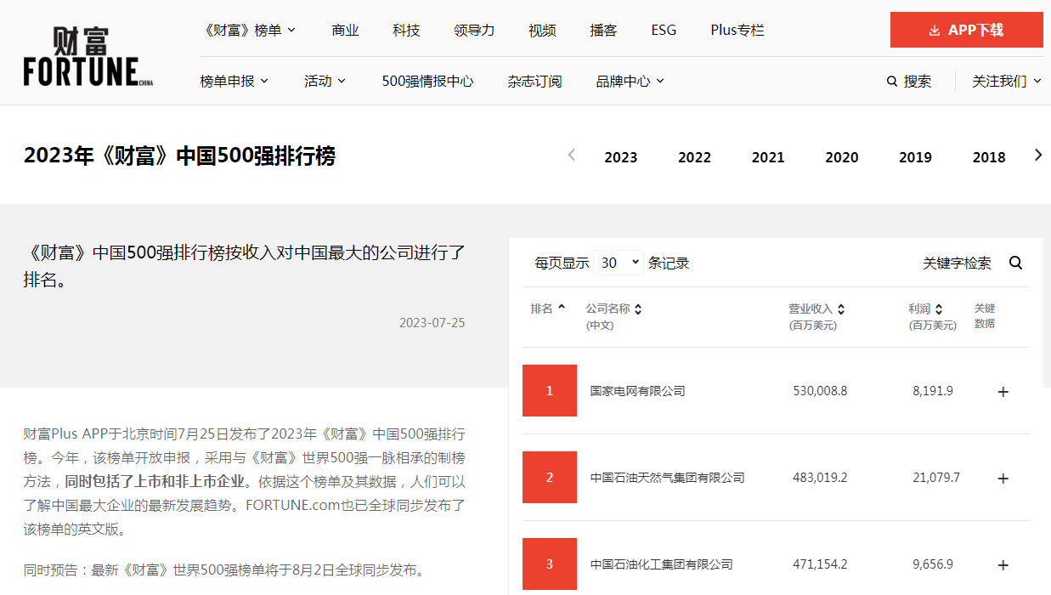
Task: Sort table by 营业收入 column
Action: point(816,309)
